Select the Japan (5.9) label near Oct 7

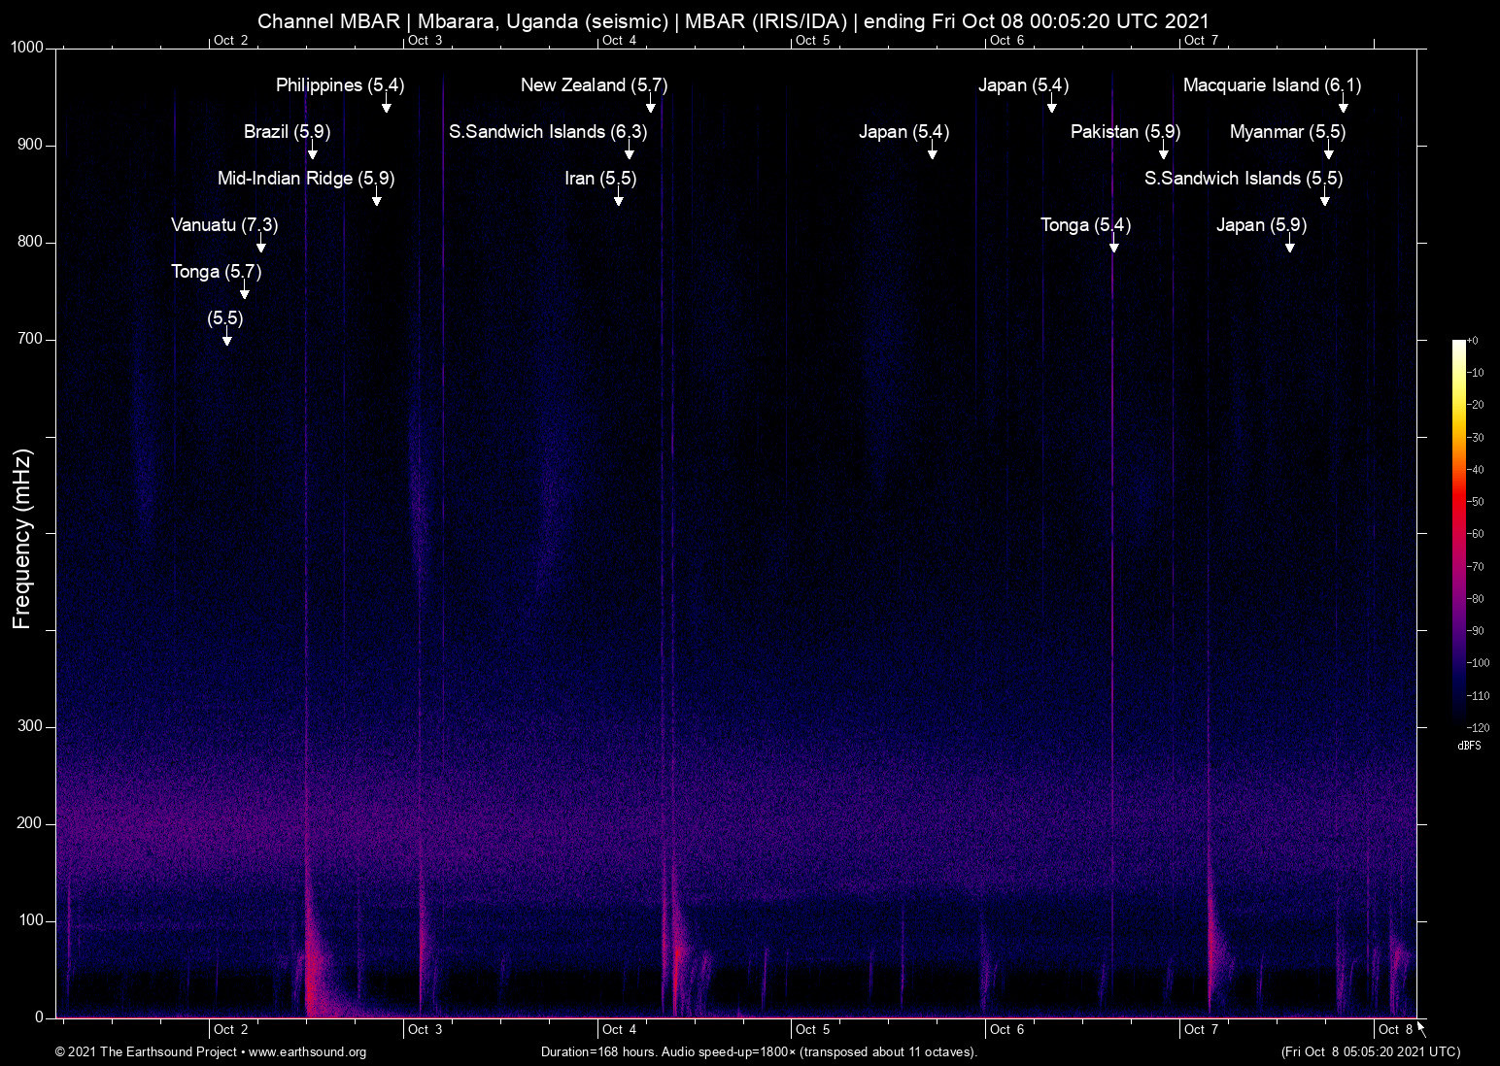tap(1259, 225)
